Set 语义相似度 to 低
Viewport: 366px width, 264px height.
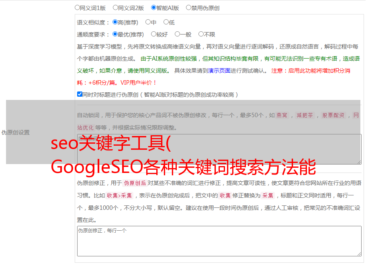[166, 22]
